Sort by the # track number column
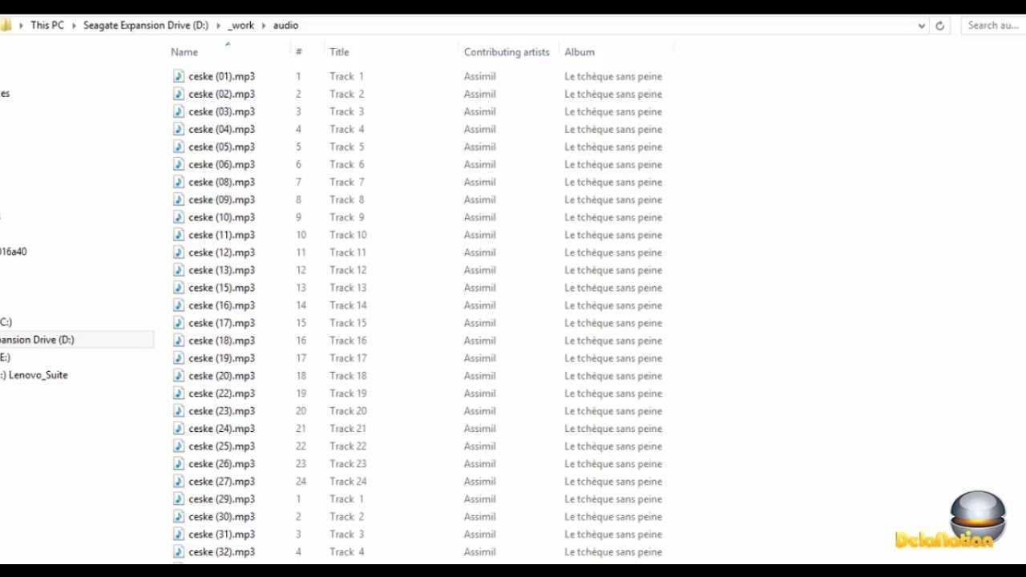The image size is (1026, 577). pyautogui.click(x=299, y=52)
